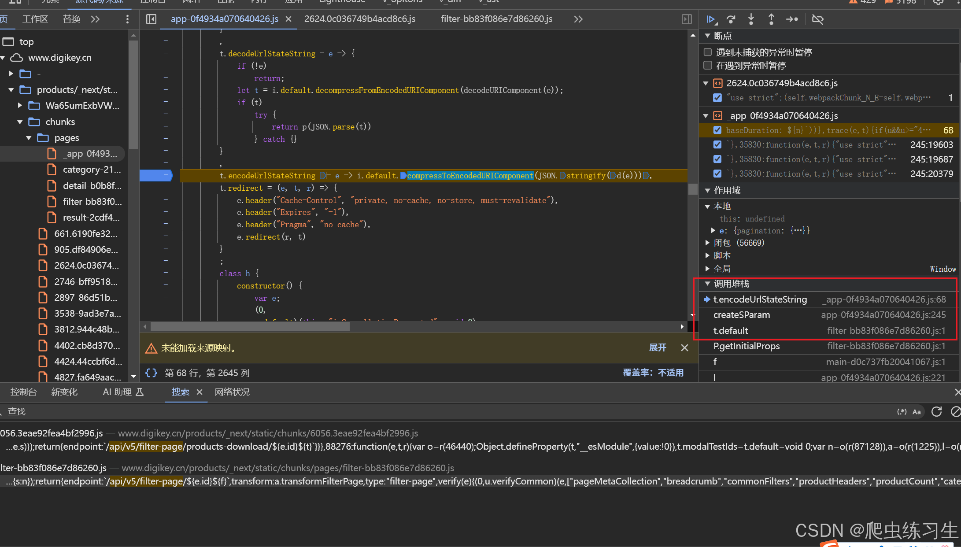Uncheck the line 68 baseDuration breakpoint
The height and width of the screenshot is (547, 961).
(717, 130)
